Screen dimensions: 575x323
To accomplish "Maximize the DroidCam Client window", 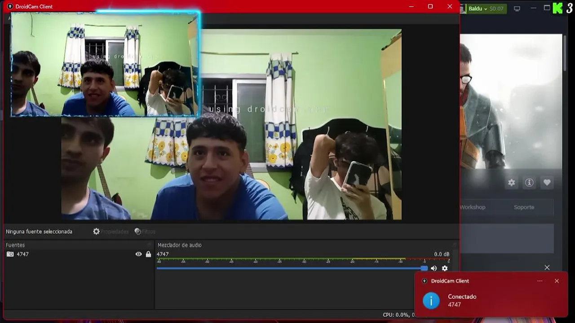I will tap(430, 6).
